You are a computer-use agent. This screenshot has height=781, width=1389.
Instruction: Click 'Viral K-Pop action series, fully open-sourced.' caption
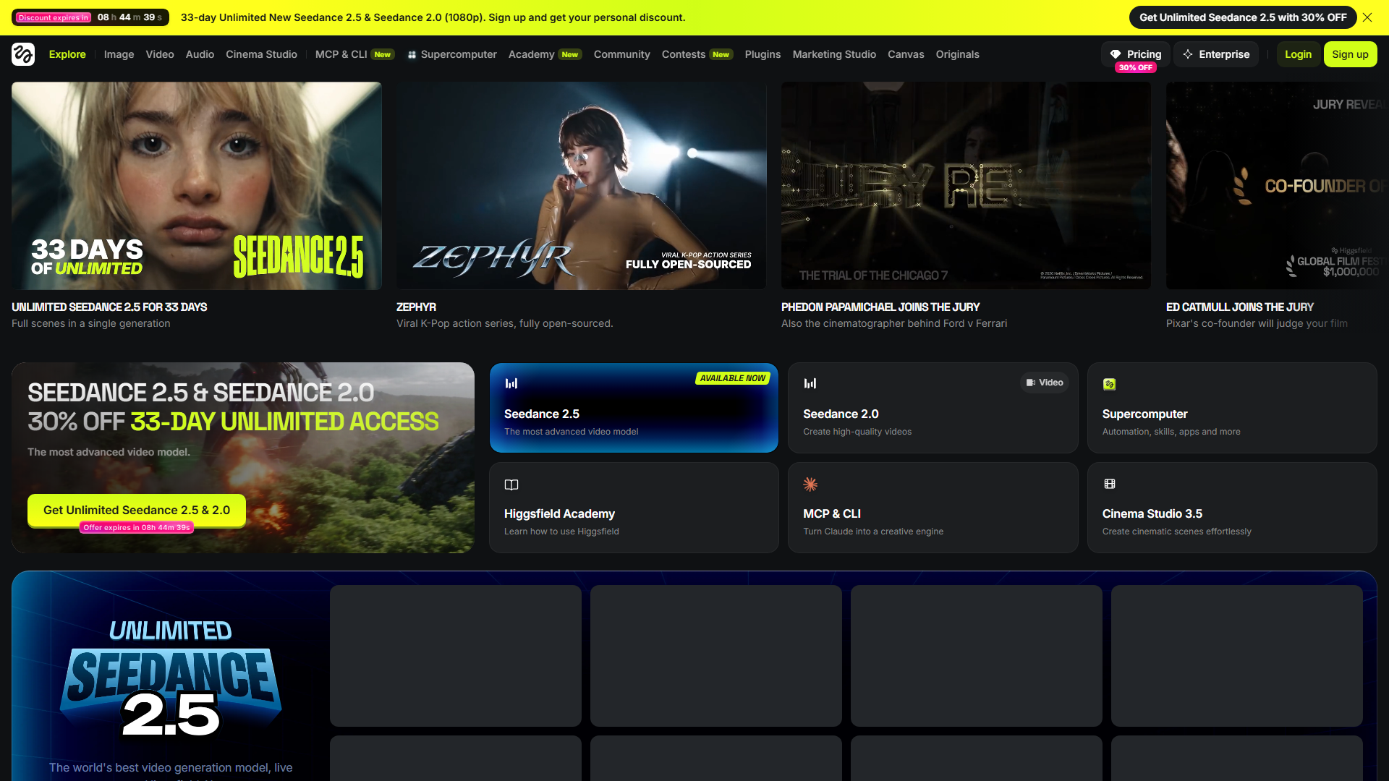tap(505, 324)
